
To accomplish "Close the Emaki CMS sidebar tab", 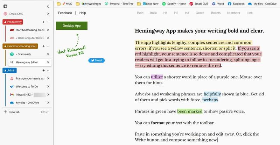I will [x=48, y=14].
